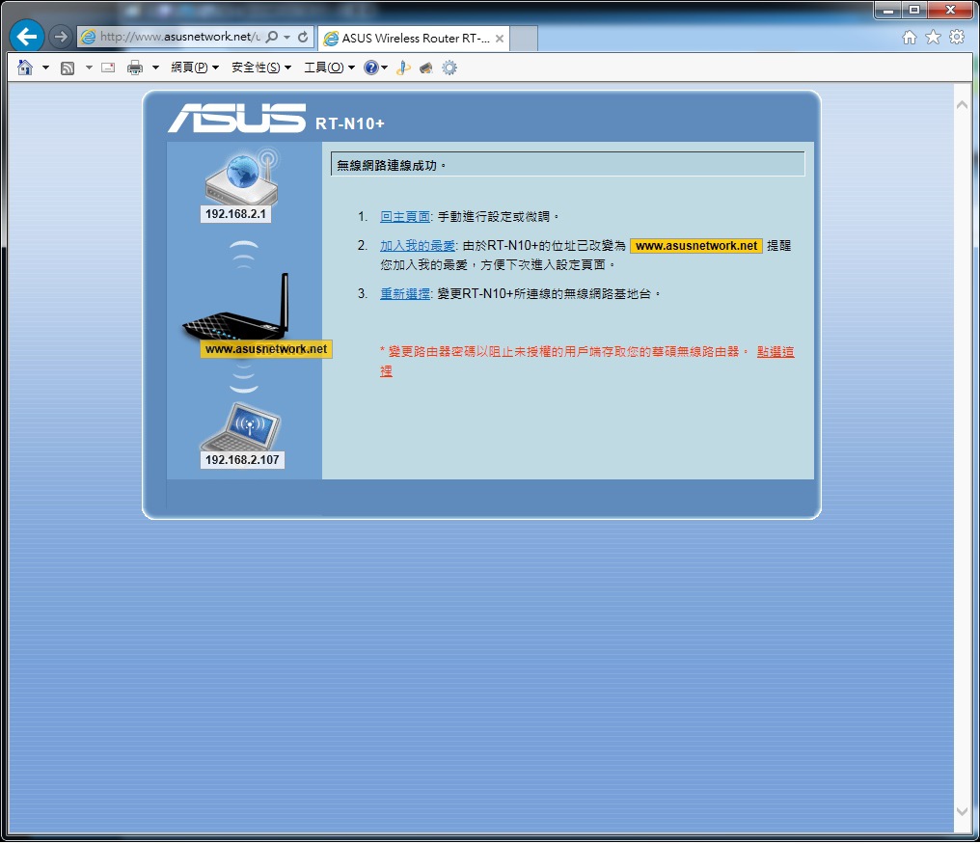Image resolution: width=980 pixels, height=844 pixels.
Task: Click the RSS feeds icon
Action: (68, 68)
